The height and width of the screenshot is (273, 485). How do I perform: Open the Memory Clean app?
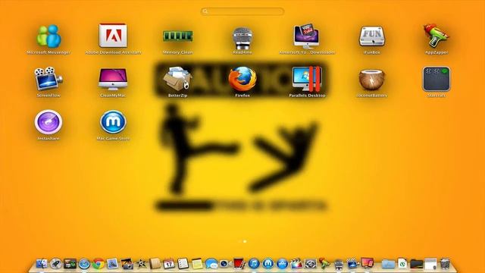pos(178,36)
